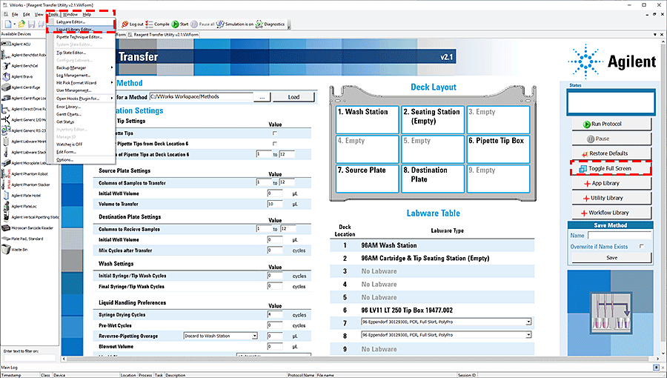Open the Reverse-Pipetting Overage dropdown
Image resolution: width=667 pixels, height=378 pixels.
[254, 336]
